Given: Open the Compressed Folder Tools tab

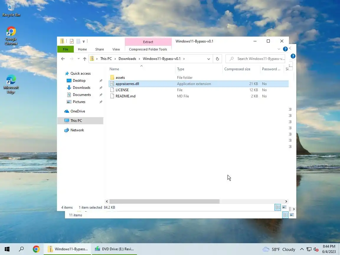Looking at the screenshot, I should pyautogui.click(x=148, y=49).
